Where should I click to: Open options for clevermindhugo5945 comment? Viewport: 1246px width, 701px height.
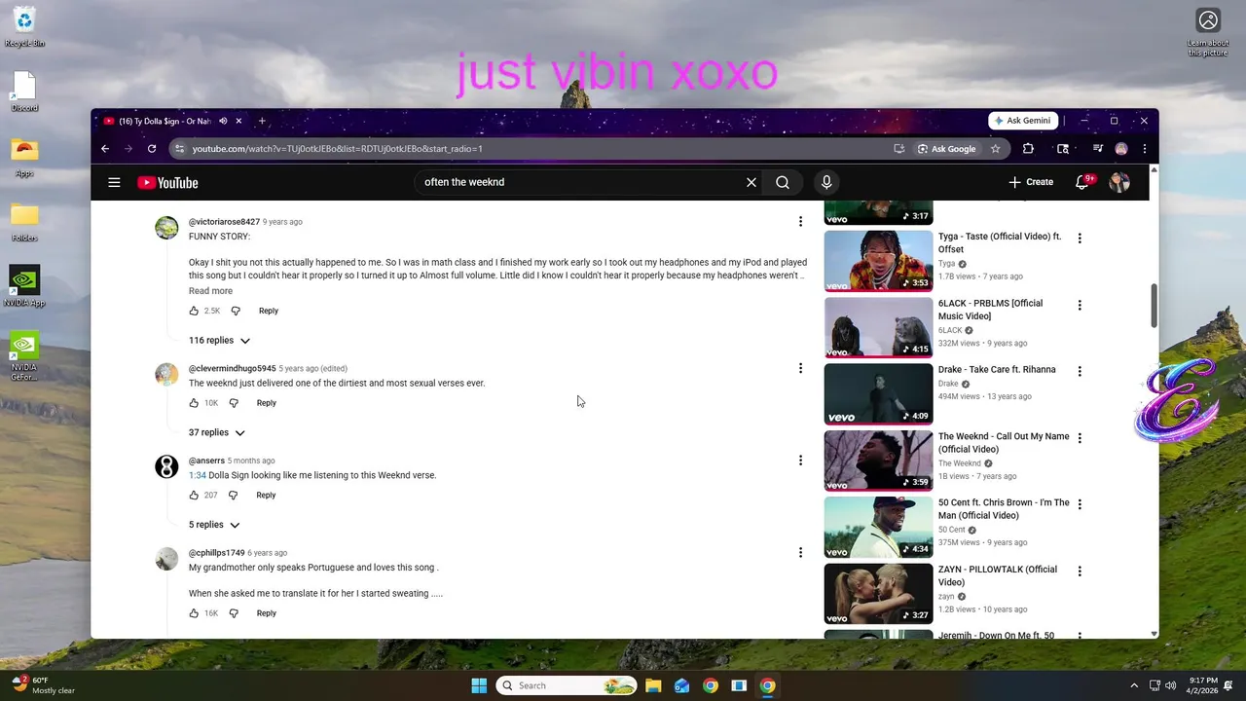[x=800, y=368]
